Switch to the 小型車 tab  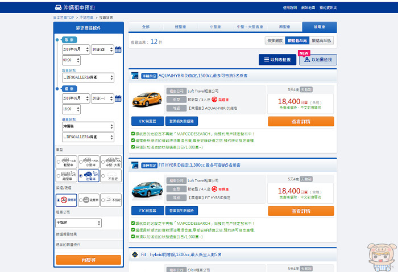pyautogui.click(x=215, y=27)
